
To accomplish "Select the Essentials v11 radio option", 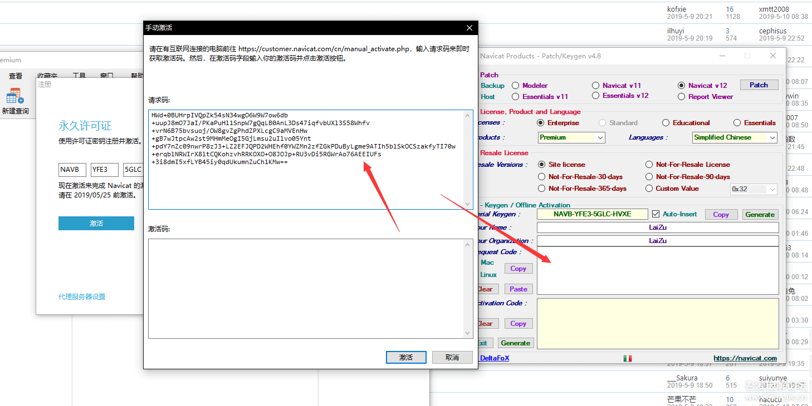I will tap(516, 97).
